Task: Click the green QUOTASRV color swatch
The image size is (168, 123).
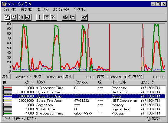Action: click(8, 113)
